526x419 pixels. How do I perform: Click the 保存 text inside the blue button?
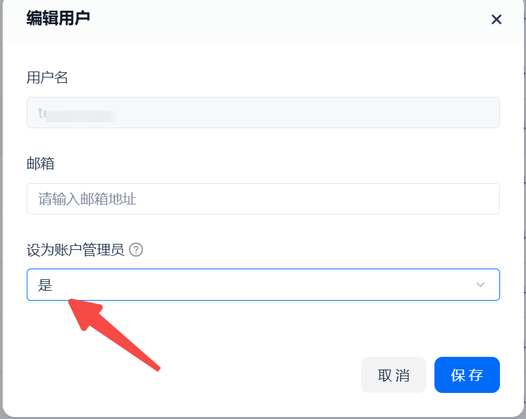pyautogui.click(x=467, y=376)
